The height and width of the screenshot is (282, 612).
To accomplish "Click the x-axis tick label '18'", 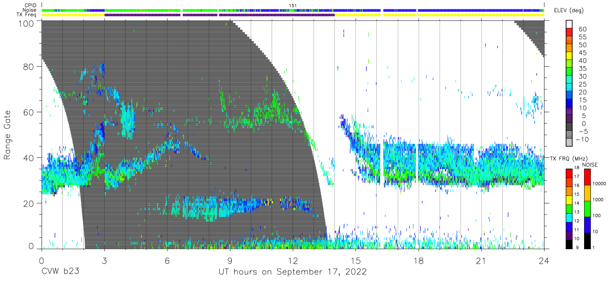I will pyautogui.click(x=419, y=261).
